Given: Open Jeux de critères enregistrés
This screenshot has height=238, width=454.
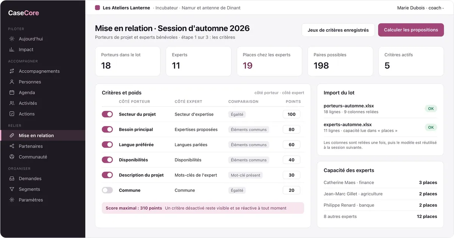Looking at the screenshot, I should 338,30.
